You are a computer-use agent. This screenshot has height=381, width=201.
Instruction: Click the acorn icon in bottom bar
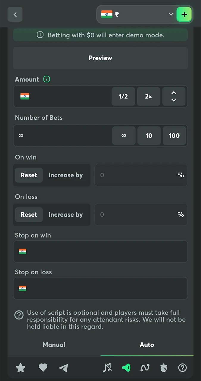click(163, 368)
